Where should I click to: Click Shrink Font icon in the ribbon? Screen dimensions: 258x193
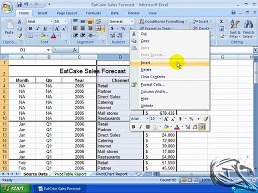click(64, 28)
